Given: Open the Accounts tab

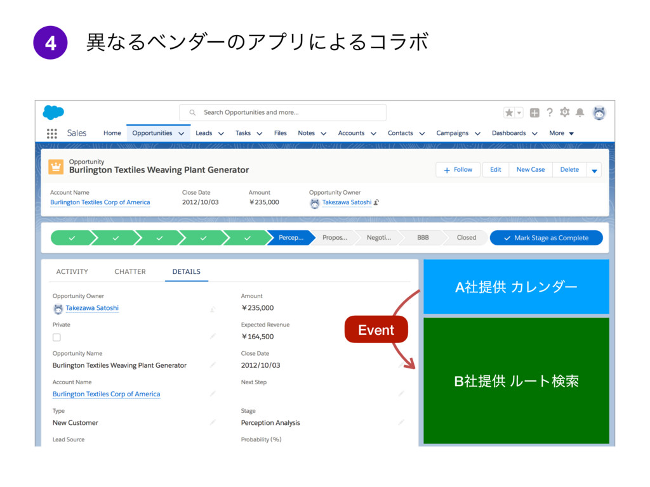Looking at the screenshot, I should 351,133.
